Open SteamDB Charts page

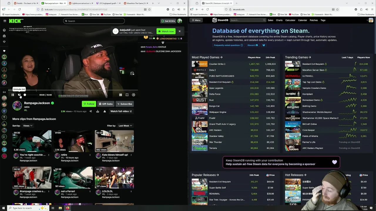click(279, 20)
